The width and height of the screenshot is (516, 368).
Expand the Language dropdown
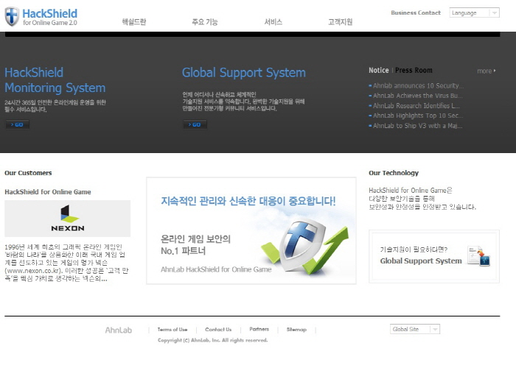pos(474,13)
